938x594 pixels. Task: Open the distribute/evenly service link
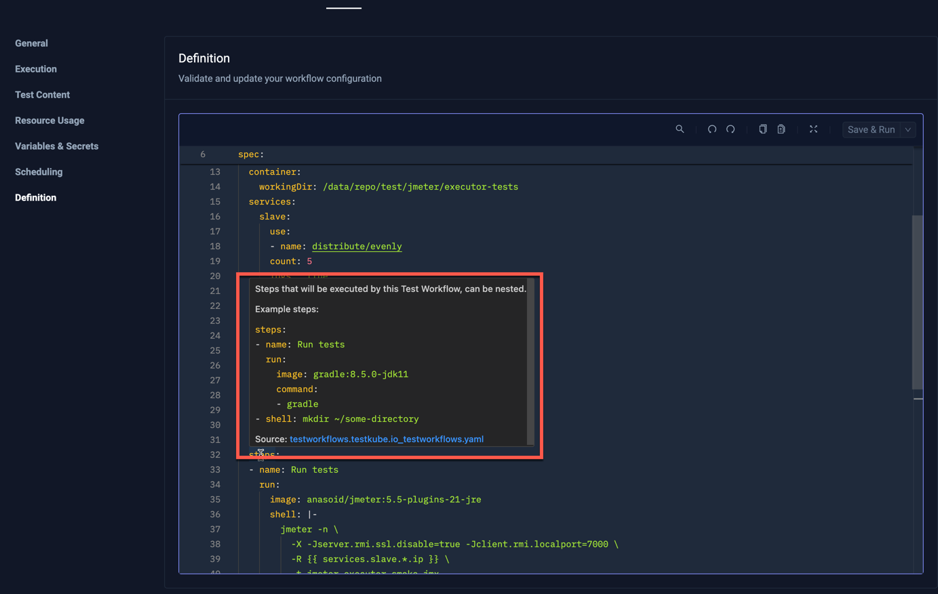(357, 246)
